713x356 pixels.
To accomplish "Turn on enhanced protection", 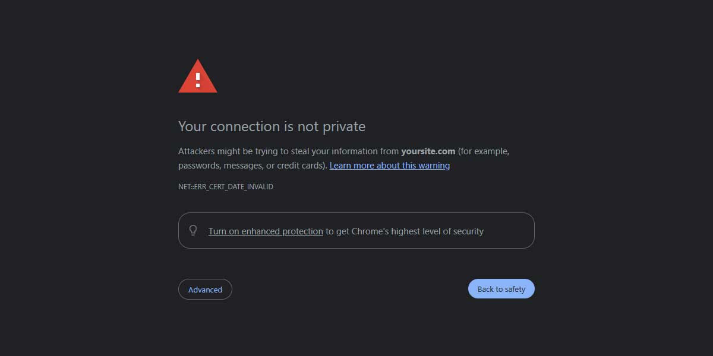I will (x=266, y=231).
